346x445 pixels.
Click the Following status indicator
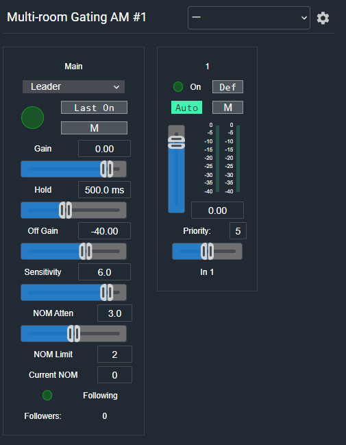point(47,396)
